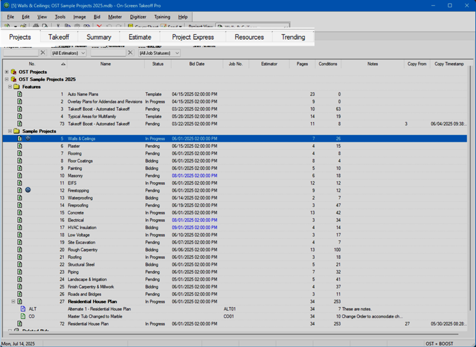Click the bid icon in the Masonry row
476x347 pixels.
[20, 176]
